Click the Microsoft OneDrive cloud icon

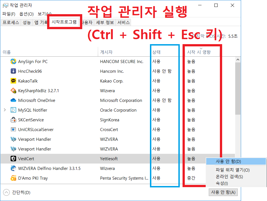click(13, 100)
